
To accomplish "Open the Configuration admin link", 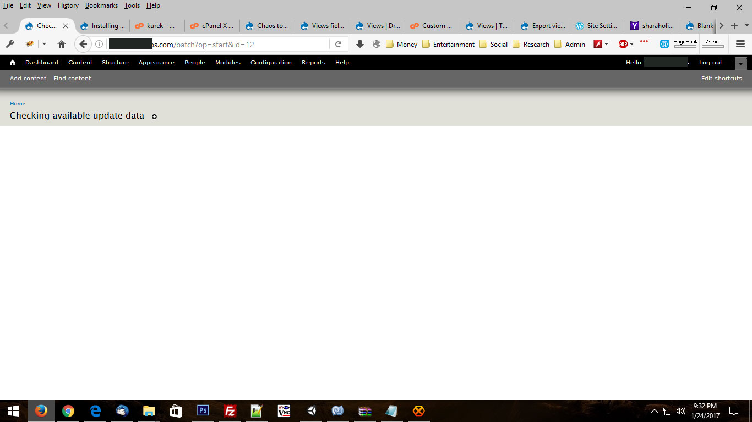I will tap(271, 63).
